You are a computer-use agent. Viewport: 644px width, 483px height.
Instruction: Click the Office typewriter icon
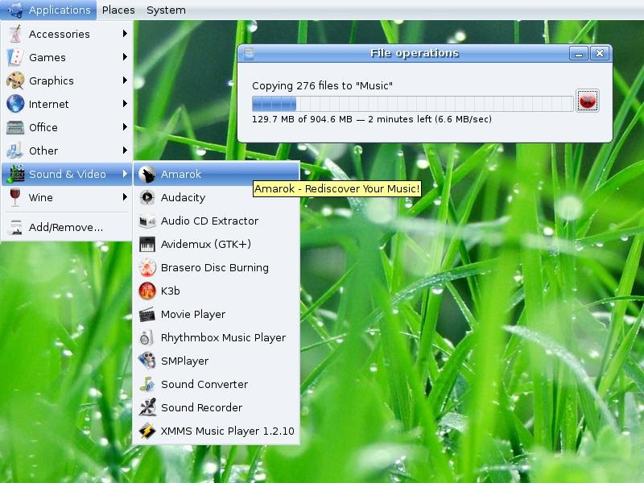coord(15,127)
